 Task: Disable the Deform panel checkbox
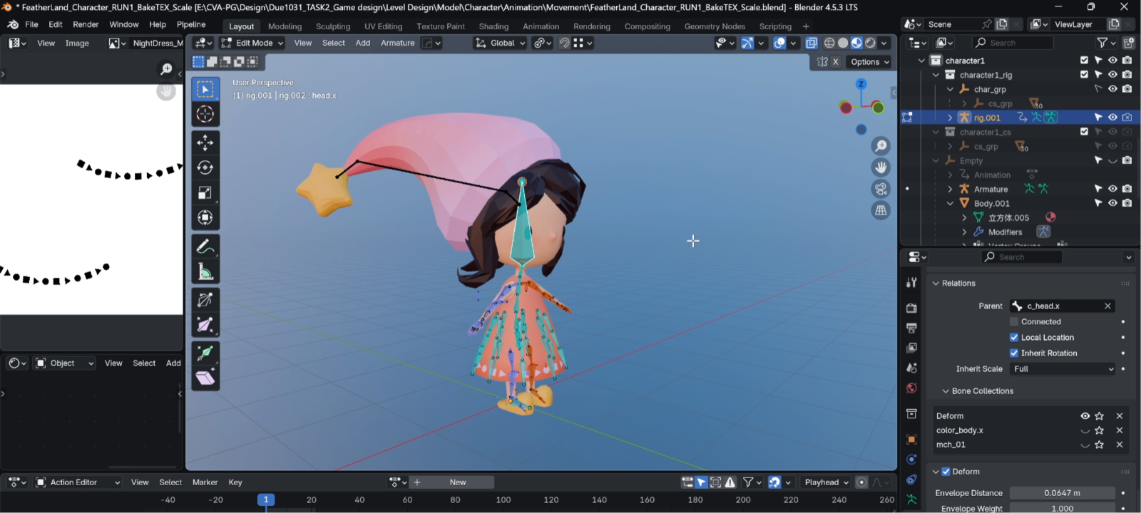point(946,472)
